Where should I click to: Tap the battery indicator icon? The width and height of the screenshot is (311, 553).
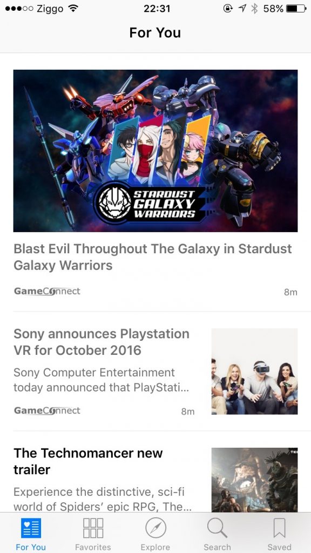[x=296, y=9]
